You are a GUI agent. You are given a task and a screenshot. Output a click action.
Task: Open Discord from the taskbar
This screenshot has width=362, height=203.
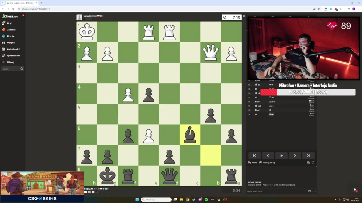(200, 200)
